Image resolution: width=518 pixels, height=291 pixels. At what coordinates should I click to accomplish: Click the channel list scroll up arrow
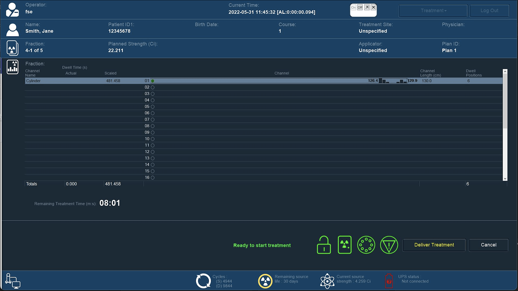(x=505, y=71)
